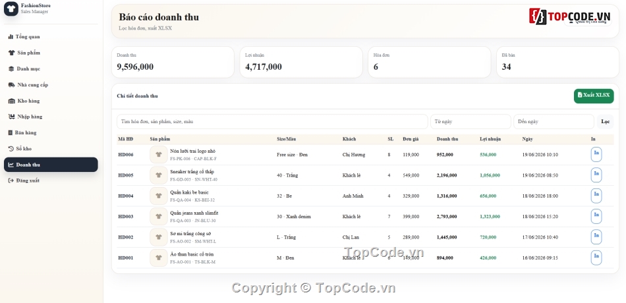
Task: Click the Lợi nhuận column header
Action: click(x=490, y=139)
